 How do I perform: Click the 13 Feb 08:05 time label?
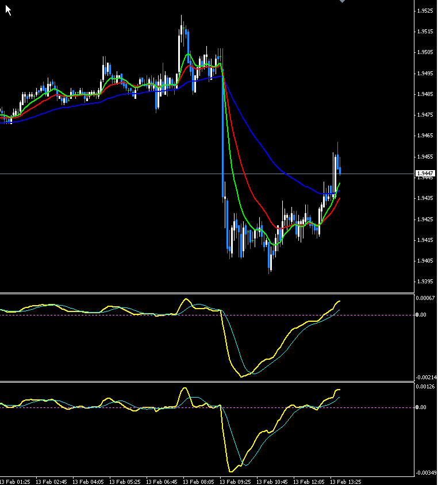point(199,481)
